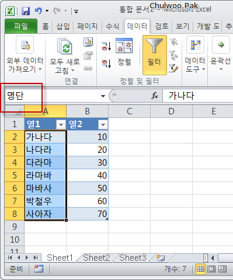233x280 pixels.
Task: Click the Connections icon
Action: point(88,42)
